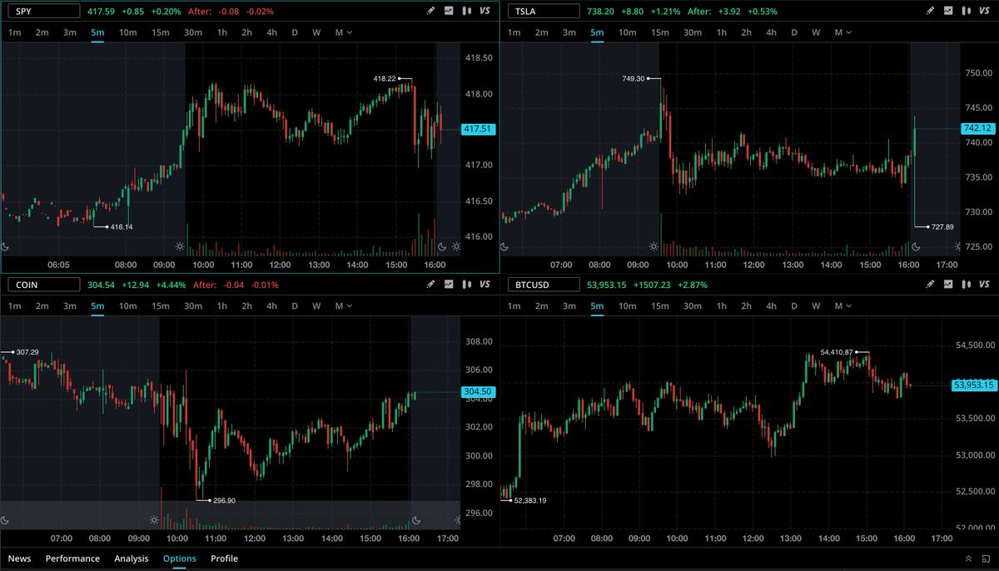Image resolution: width=999 pixels, height=571 pixels.
Task: Set TSLA chart to 30m interval
Action: tap(692, 32)
